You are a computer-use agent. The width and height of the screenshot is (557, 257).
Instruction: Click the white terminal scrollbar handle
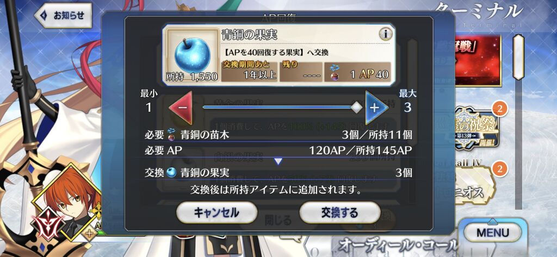click(519, 57)
